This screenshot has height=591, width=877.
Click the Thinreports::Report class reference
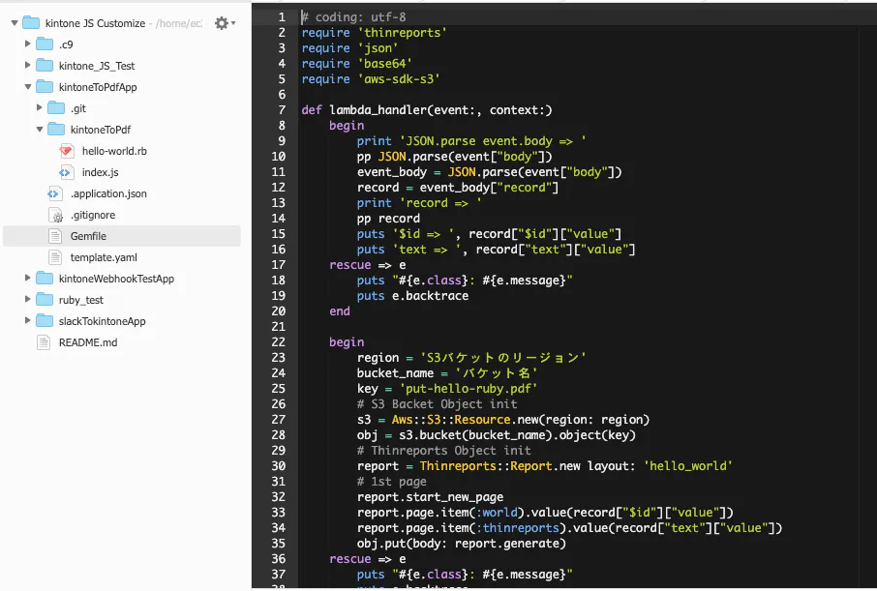pyautogui.click(x=486, y=466)
